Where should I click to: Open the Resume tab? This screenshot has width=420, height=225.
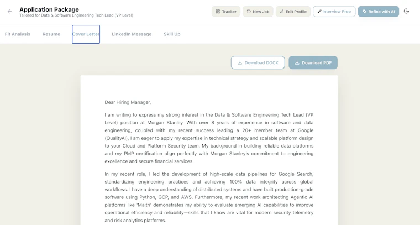pos(51,34)
